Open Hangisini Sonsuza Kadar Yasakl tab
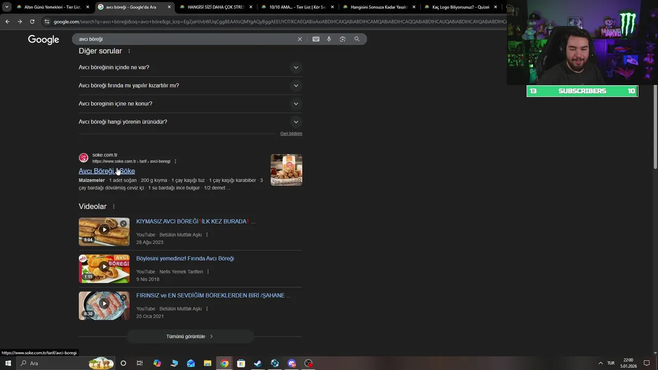The height and width of the screenshot is (370, 658). (378, 7)
